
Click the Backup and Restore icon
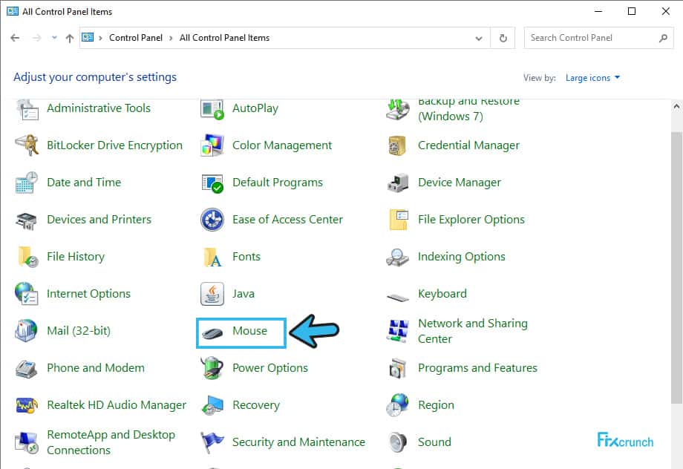pyautogui.click(x=397, y=110)
